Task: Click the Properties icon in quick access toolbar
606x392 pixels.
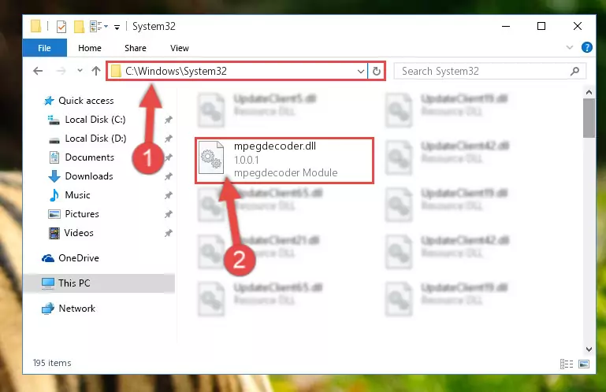Action: pyautogui.click(x=61, y=26)
